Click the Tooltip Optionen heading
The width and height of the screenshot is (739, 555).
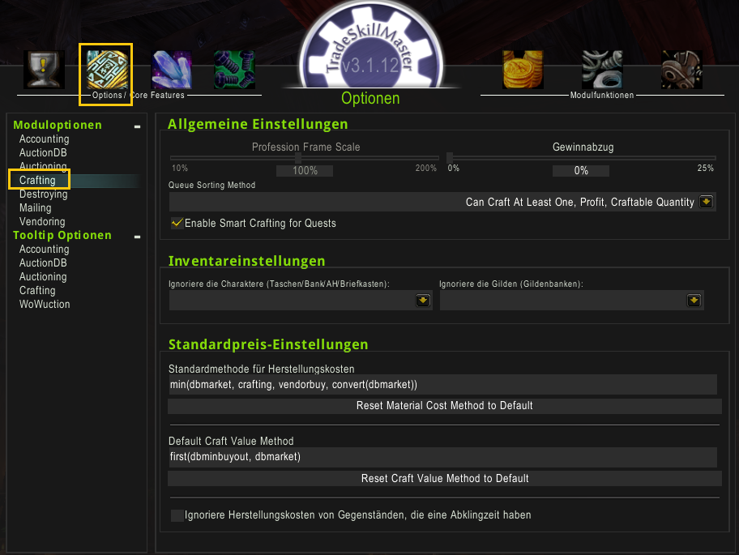point(62,235)
